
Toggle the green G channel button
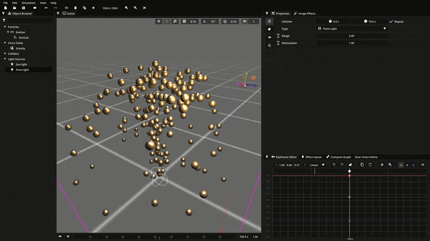click(407, 165)
